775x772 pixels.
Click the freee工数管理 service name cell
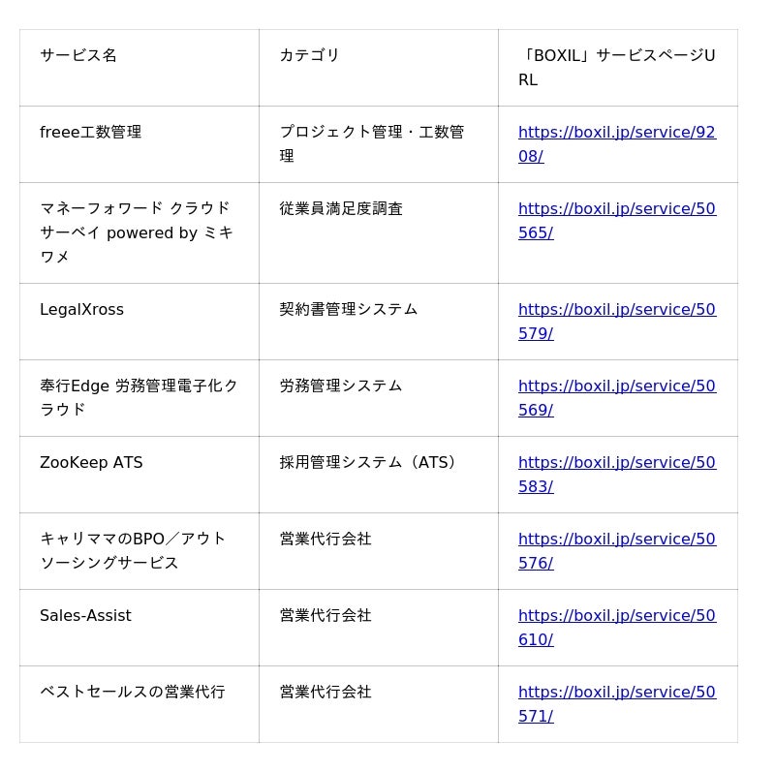[91, 132]
